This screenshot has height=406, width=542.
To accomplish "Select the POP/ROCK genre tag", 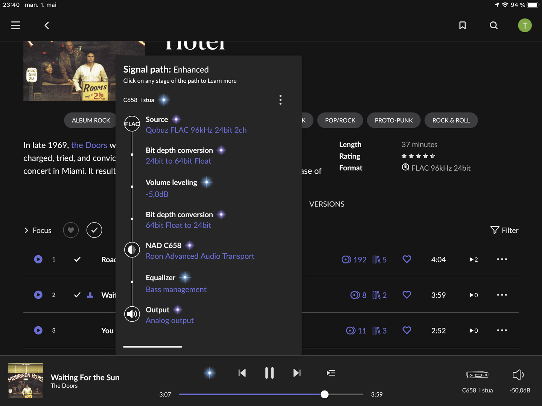I will (x=340, y=120).
